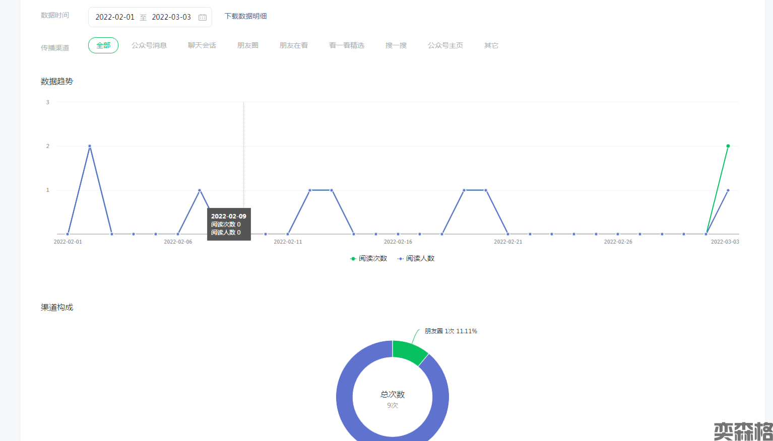Click the 朋友圈 1次 11.11% label
This screenshot has width=773, height=441.
click(450, 331)
